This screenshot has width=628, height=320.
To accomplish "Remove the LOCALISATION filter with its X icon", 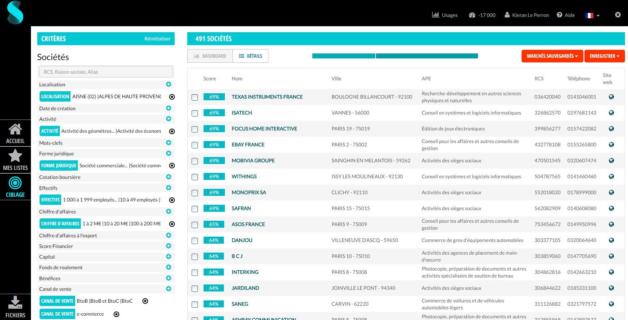I will [x=172, y=97].
